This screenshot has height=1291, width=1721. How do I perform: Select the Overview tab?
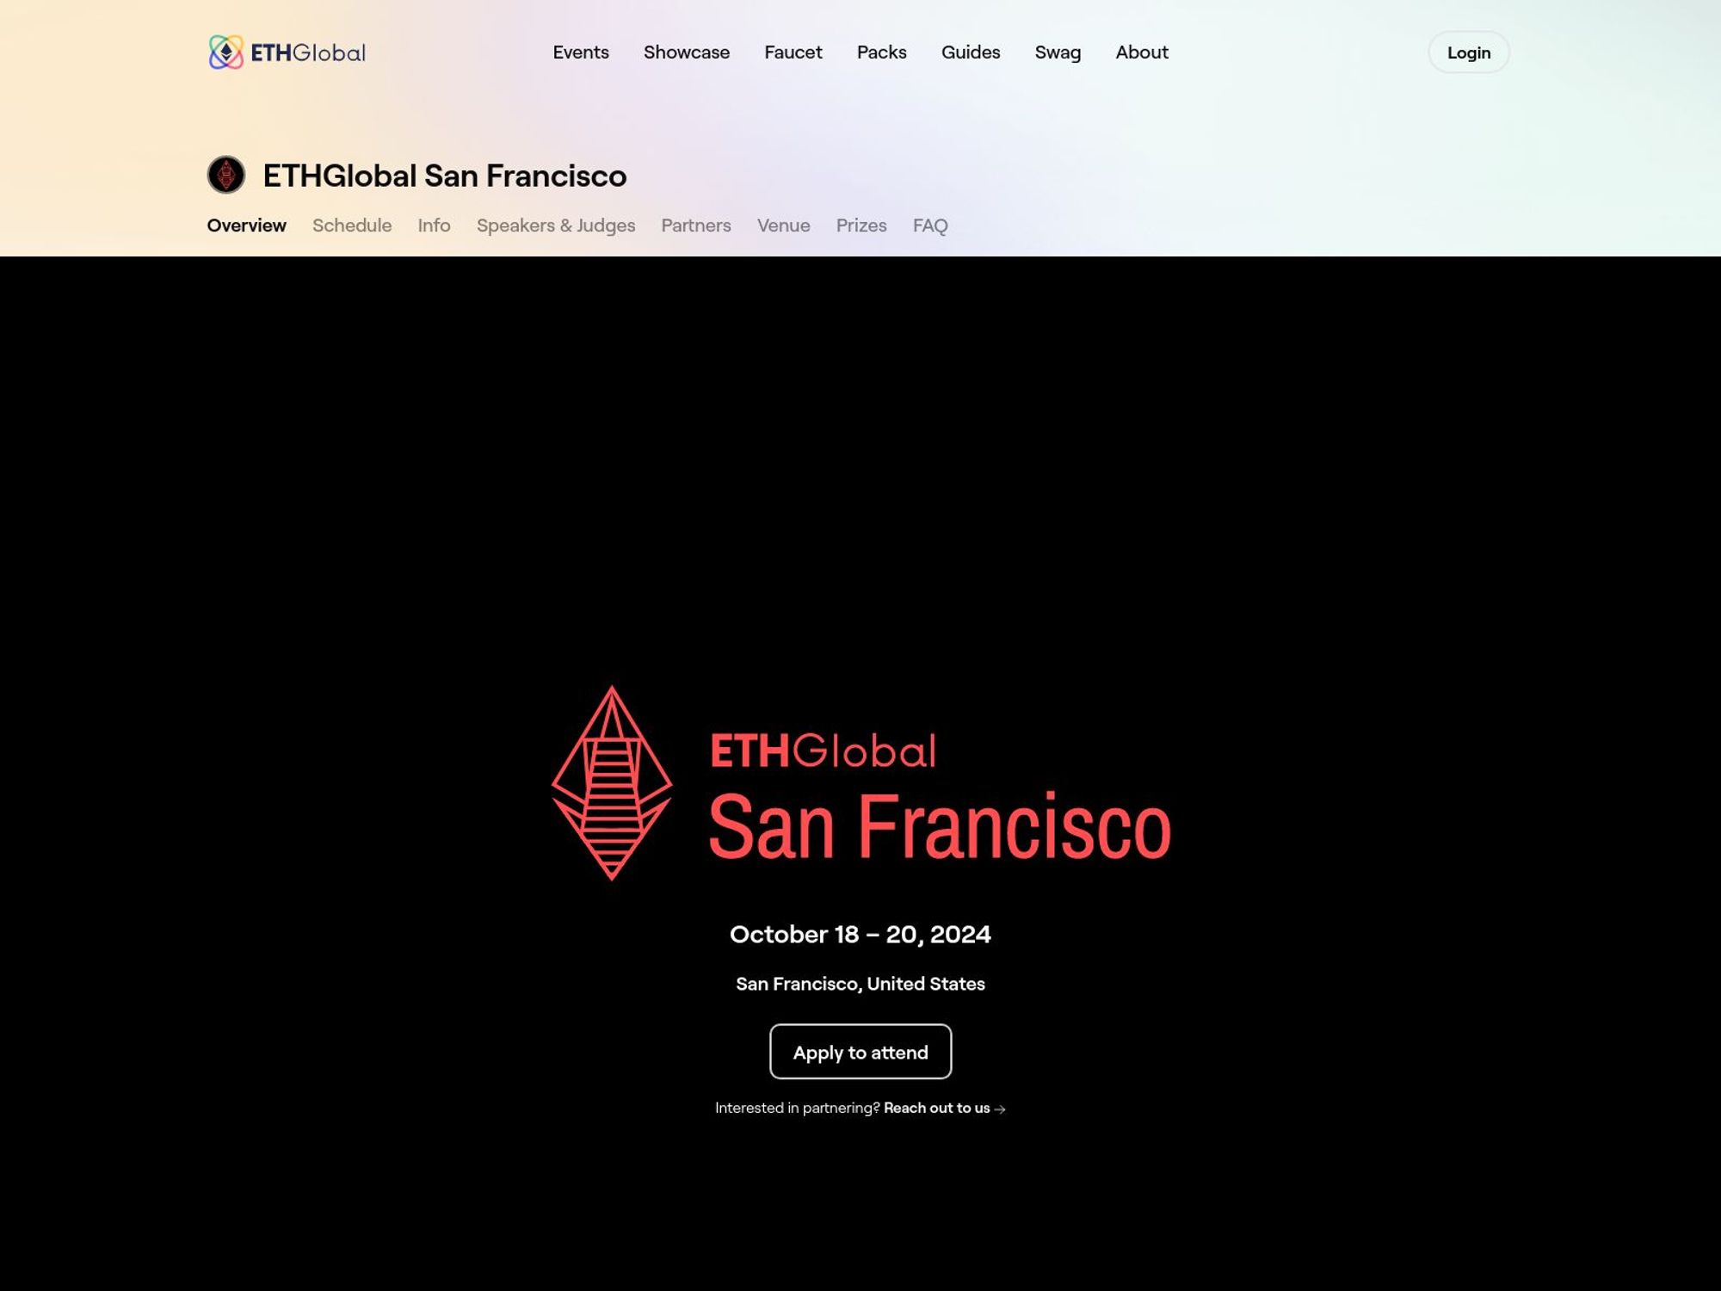pyautogui.click(x=245, y=224)
